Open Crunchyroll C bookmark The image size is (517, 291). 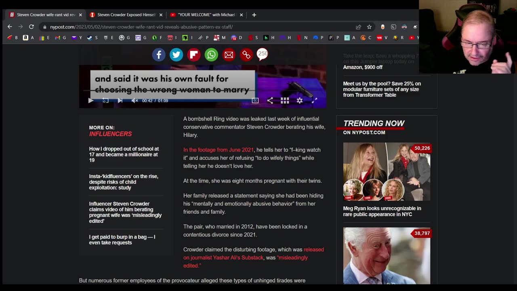pyautogui.click(x=366, y=38)
